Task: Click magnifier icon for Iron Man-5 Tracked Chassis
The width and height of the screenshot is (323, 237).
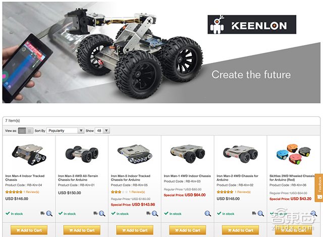Action: [x=155, y=213]
